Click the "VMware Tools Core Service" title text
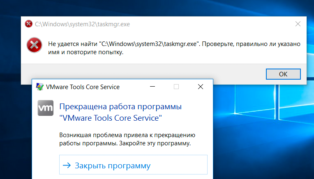314x179 pixels. (83, 87)
